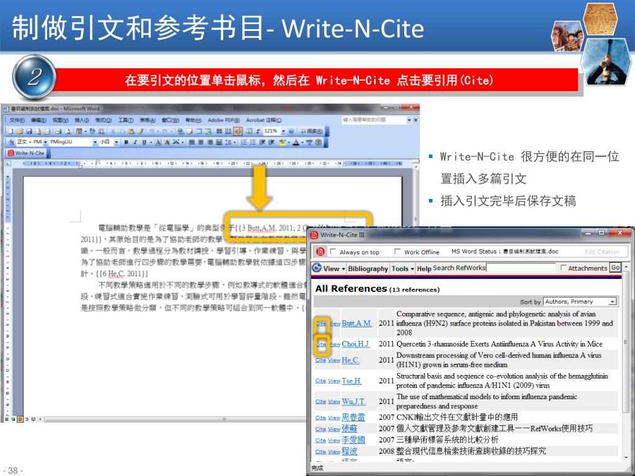Image resolution: width=635 pixels, height=476 pixels.
Task: Click the Bullets list icon
Action: [x=253, y=142]
